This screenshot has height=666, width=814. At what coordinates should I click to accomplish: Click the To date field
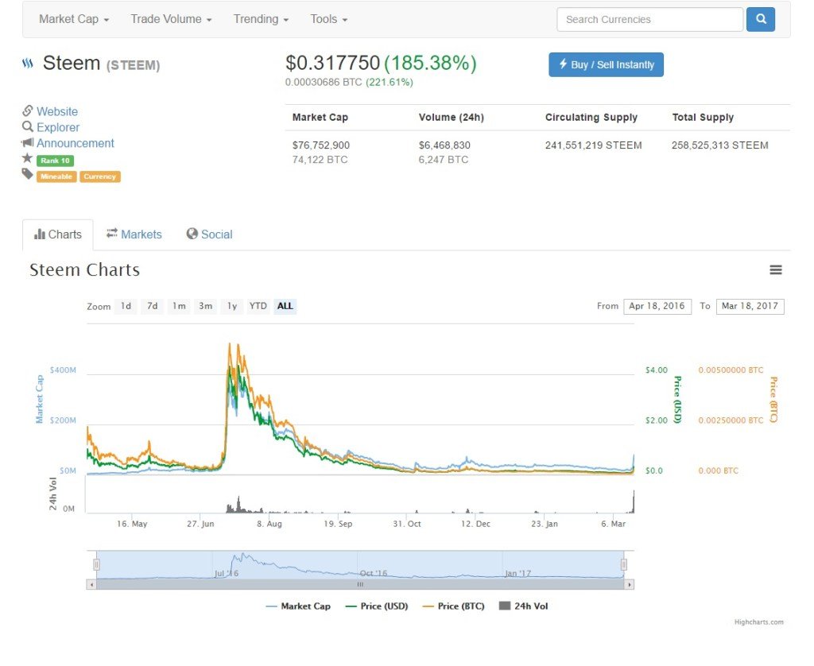point(750,306)
